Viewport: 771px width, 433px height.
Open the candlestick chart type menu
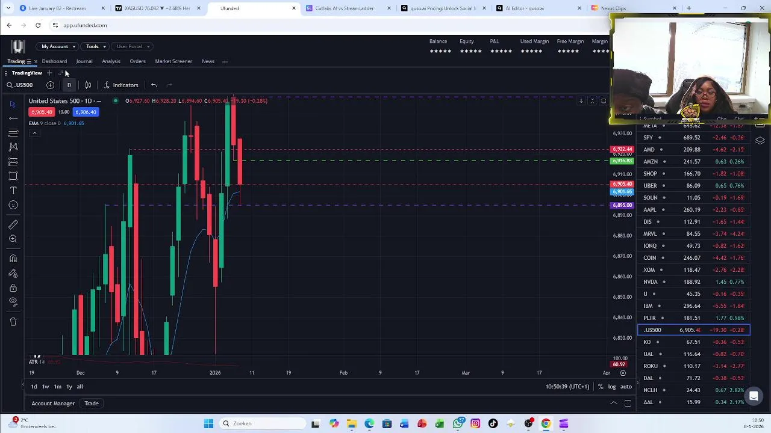pyautogui.click(x=88, y=85)
